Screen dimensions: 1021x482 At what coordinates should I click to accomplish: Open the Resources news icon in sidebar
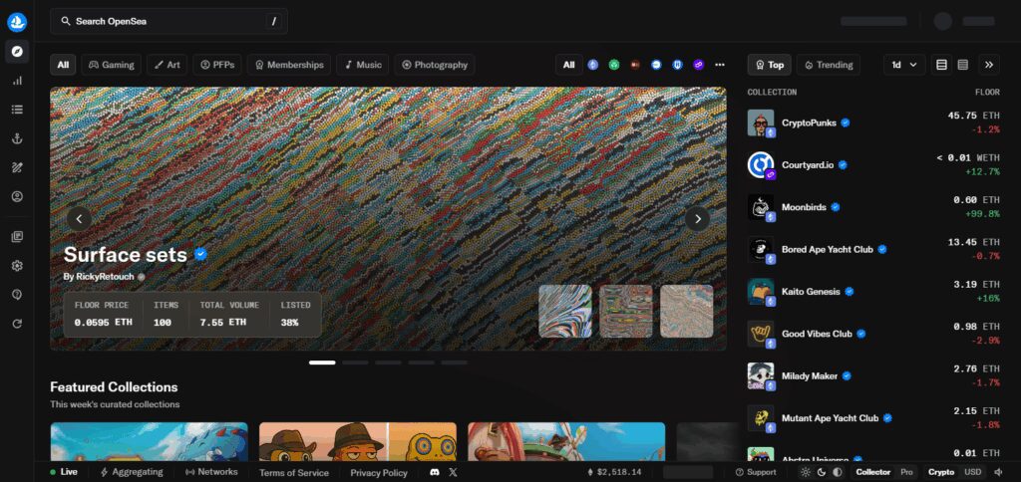point(17,237)
